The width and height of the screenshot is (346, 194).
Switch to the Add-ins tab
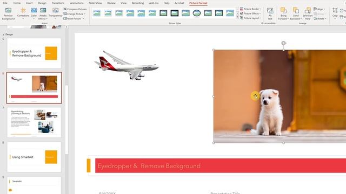tap(154, 3)
